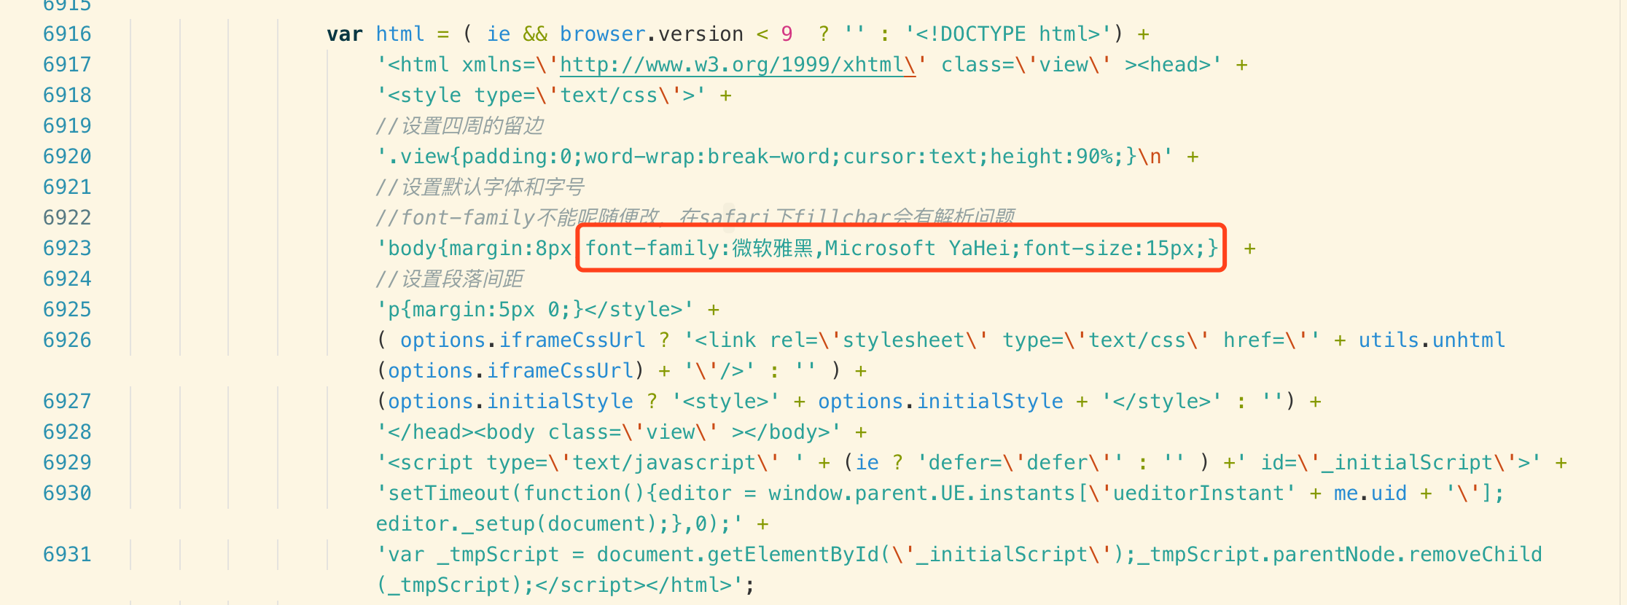The image size is (1627, 605).
Task: Click the 'text/css' value on line 6918
Action: click(x=609, y=95)
